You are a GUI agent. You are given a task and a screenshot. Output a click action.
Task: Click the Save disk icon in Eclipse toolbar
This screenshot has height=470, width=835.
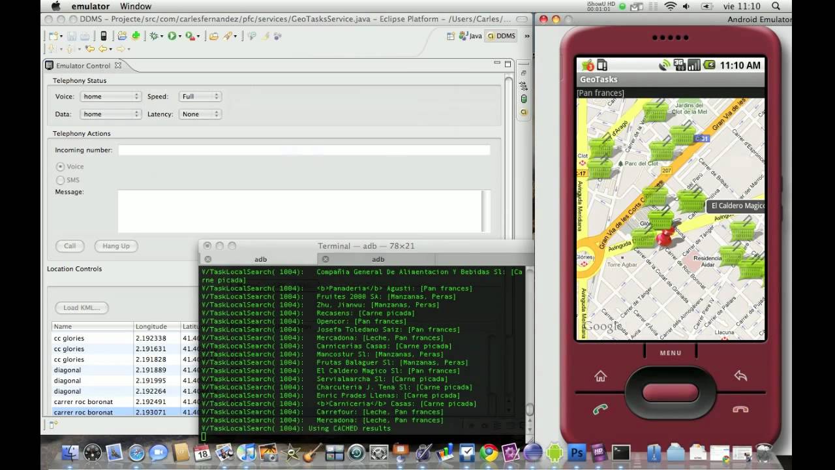pos(72,36)
